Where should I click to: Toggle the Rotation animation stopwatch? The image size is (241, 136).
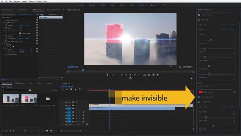click(6, 36)
